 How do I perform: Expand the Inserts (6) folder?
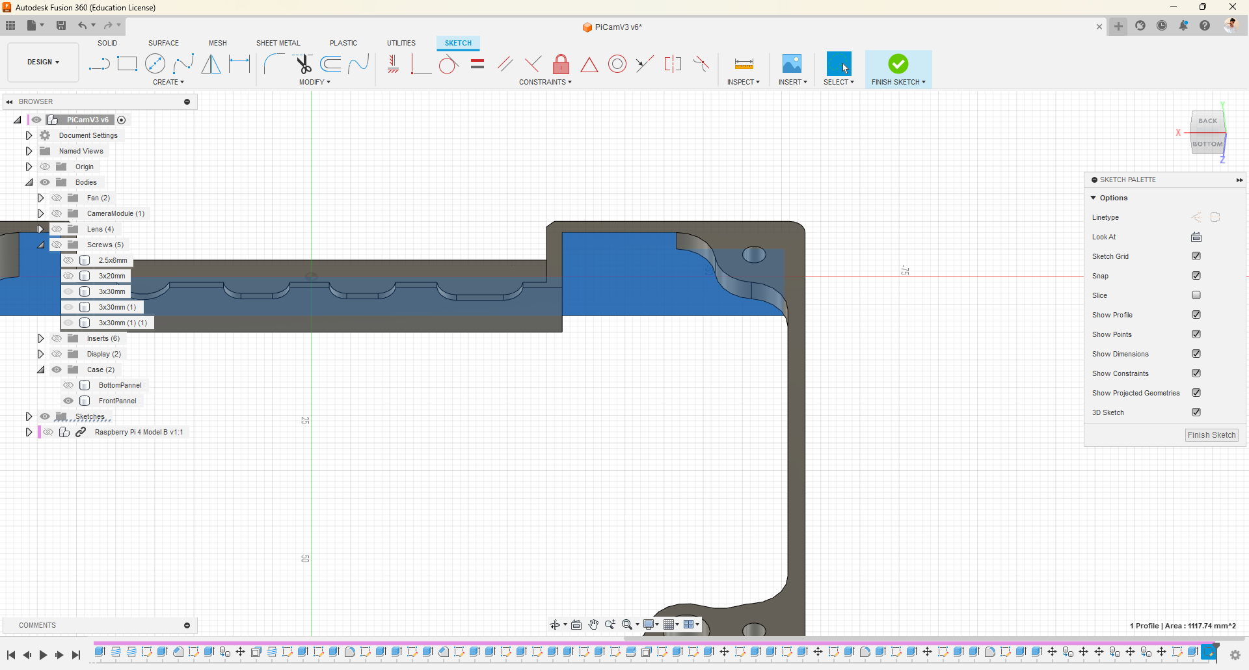tap(40, 338)
